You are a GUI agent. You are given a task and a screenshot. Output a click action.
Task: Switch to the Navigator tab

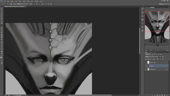pyautogui.click(x=152, y=7)
